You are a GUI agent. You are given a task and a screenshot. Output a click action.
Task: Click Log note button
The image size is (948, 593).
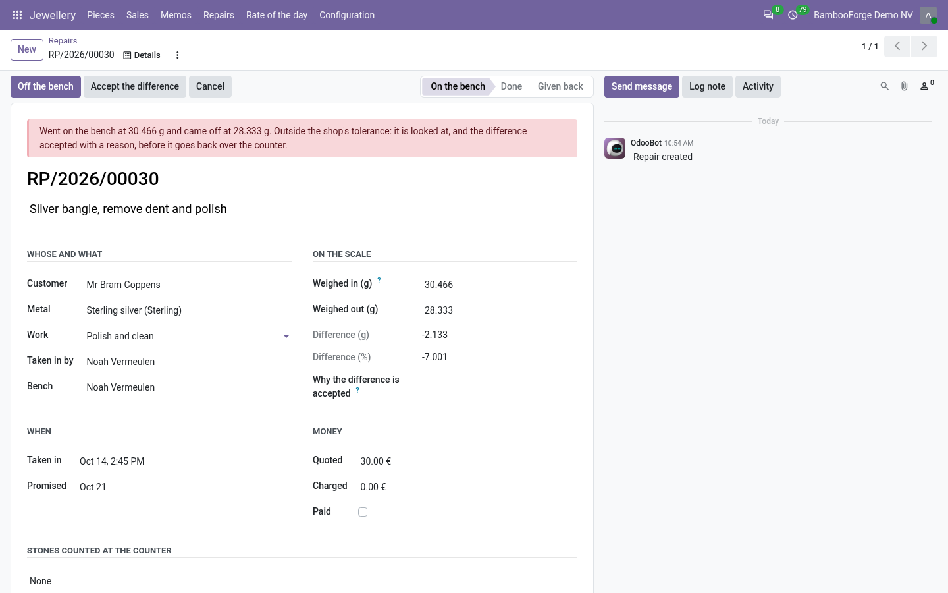click(707, 86)
